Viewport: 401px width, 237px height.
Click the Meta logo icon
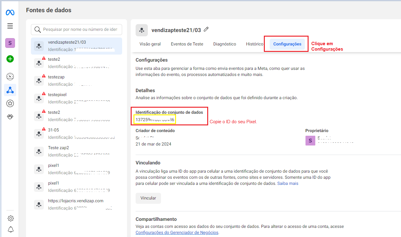(x=10, y=13)
